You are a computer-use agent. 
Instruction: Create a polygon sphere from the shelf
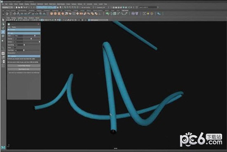[x=51, y=14]
